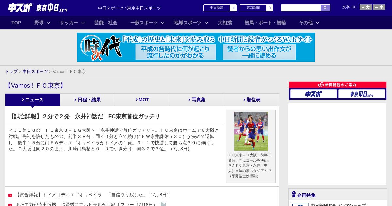
Task: Switch to 日程・結果 tab
Action: point(88,100)
